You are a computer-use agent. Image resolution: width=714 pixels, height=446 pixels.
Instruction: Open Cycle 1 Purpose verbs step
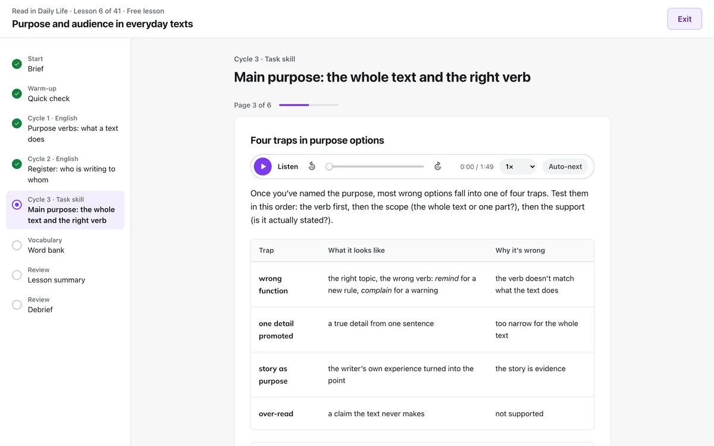pos(65,128)
